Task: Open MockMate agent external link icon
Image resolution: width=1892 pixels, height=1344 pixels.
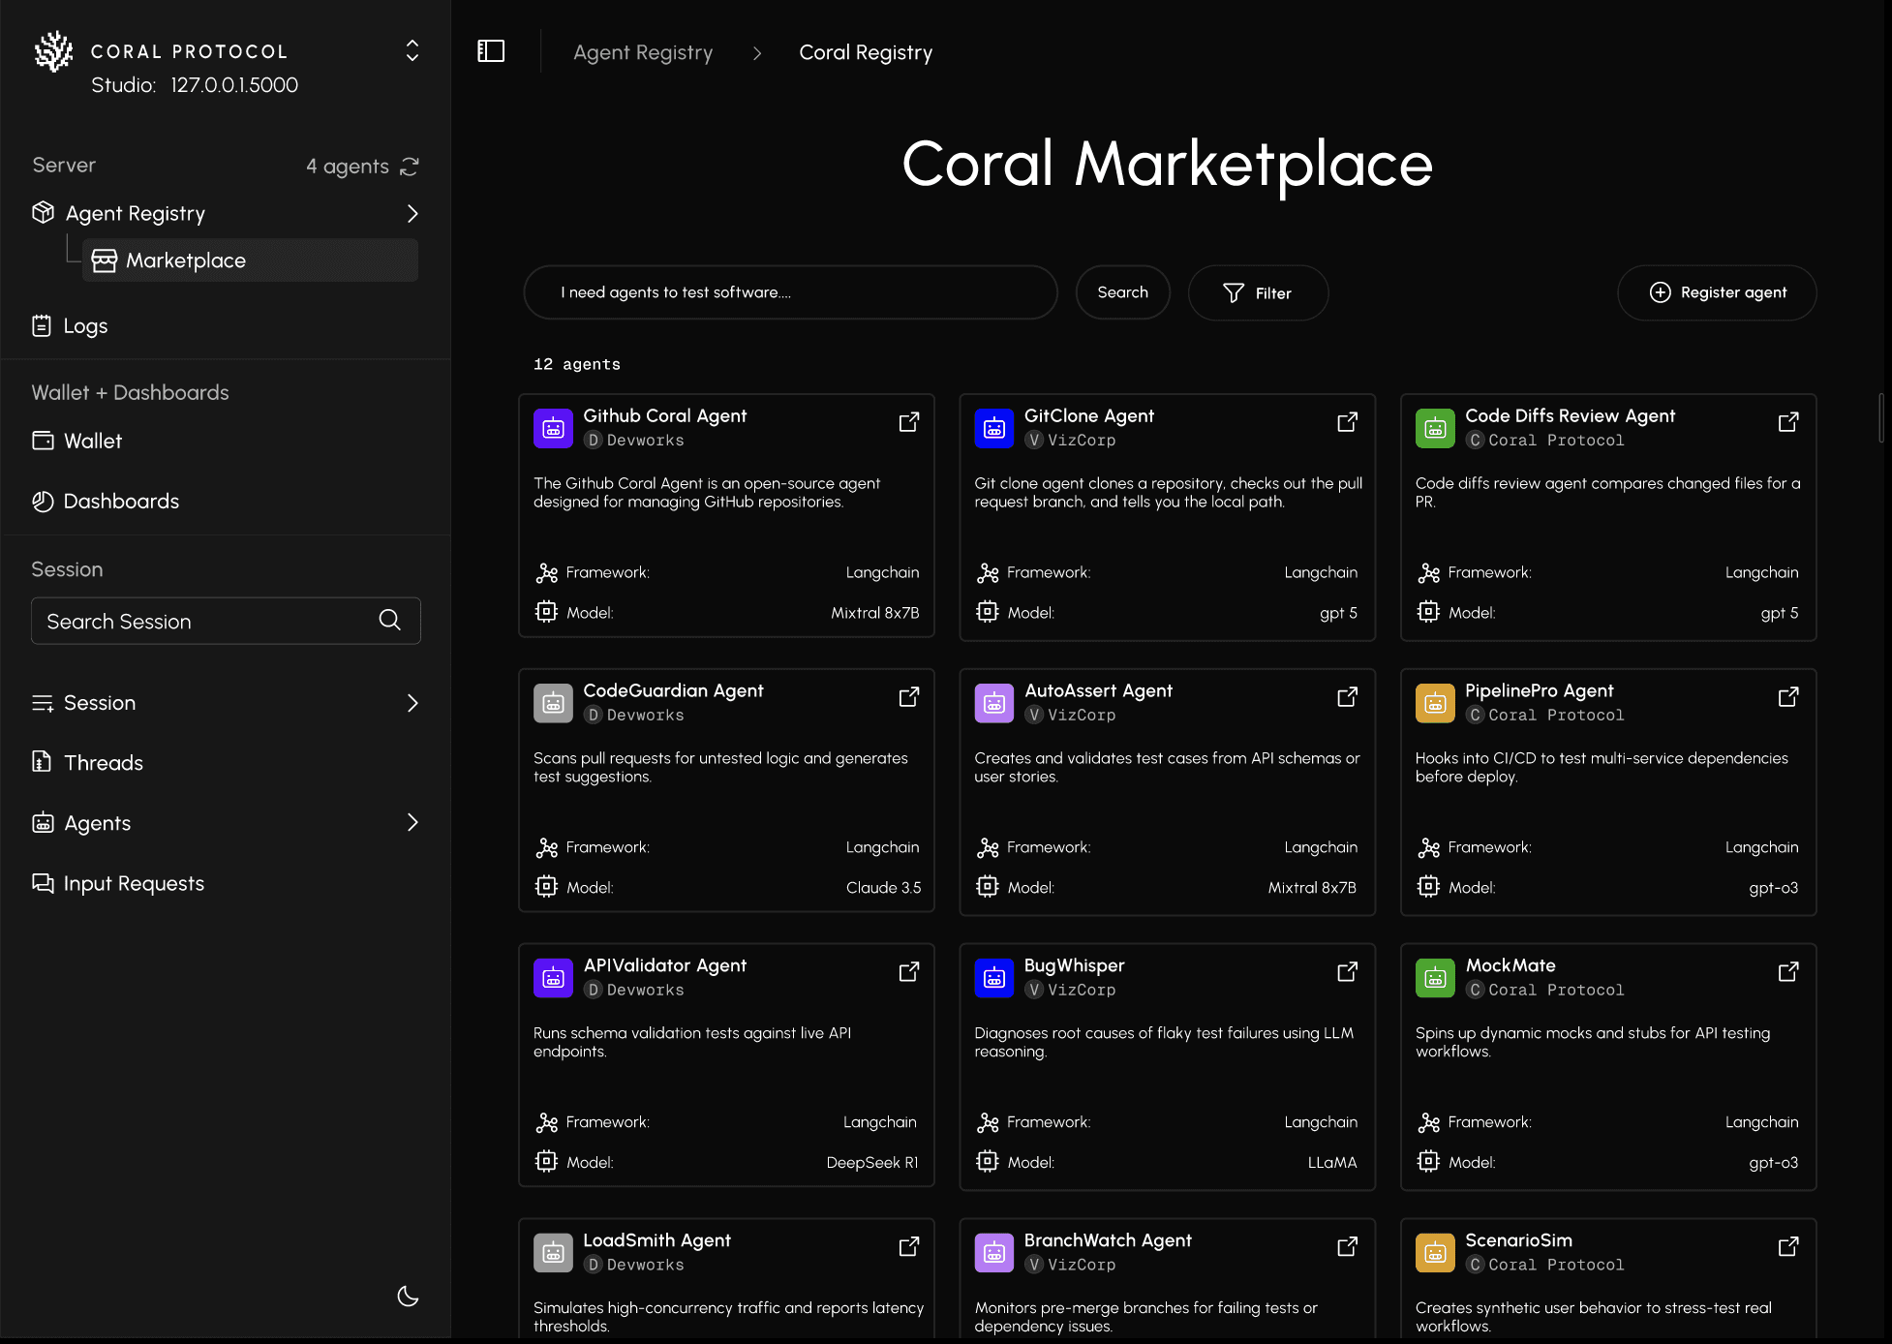Action: click(x=1787, y=971)
